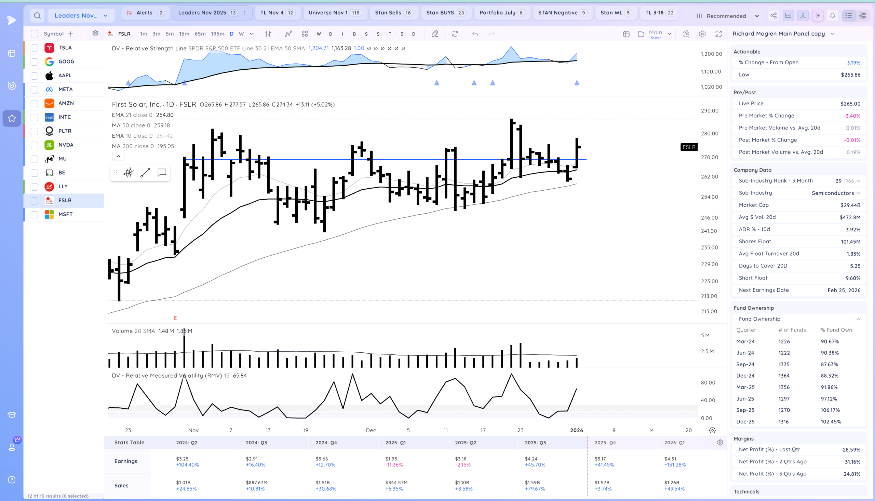The image size is (875, 501).
Task: Click the draw/pencil tool in chart toolbar
Action: (x=434, y=34)
